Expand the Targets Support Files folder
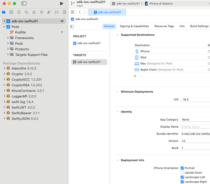This screenshot has height=184, width=210. pyautogui.click(x=8, y=54)
